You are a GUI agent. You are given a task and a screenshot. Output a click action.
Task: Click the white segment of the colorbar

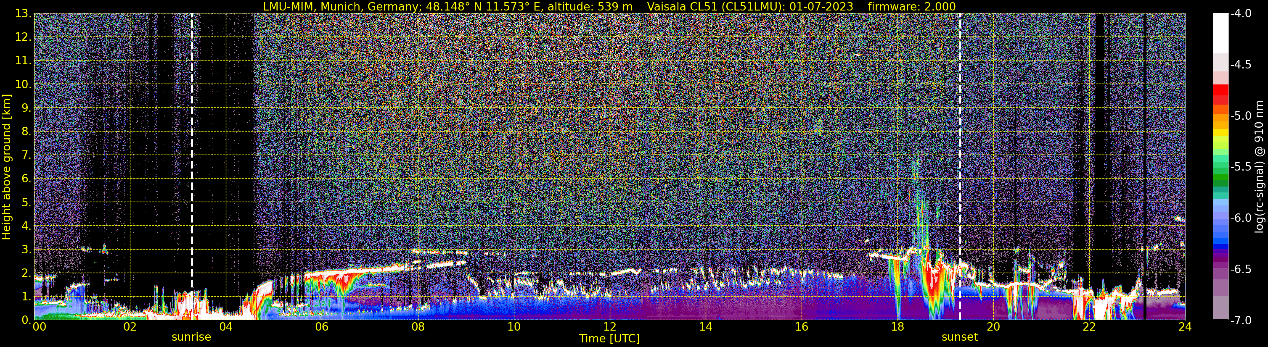1220,33
